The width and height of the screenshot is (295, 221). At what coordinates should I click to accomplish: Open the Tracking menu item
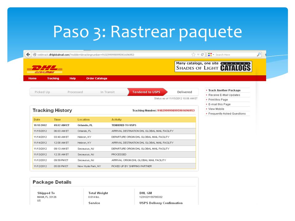53,78
